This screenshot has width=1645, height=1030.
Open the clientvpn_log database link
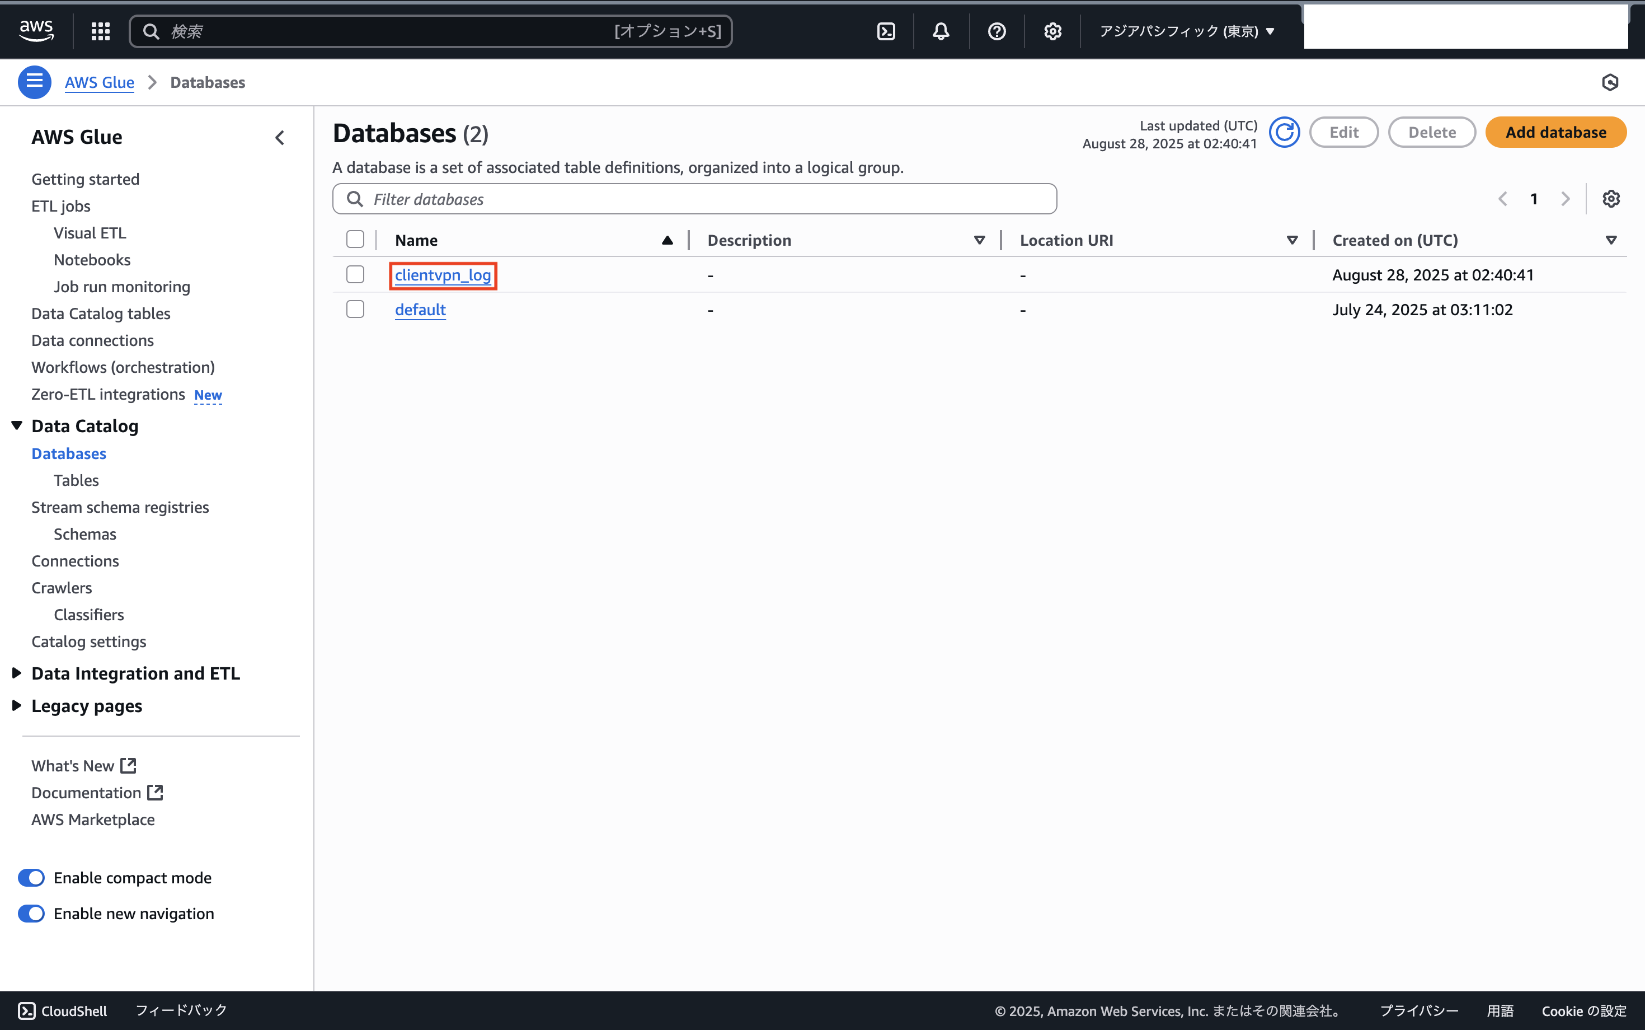(443, 275)
